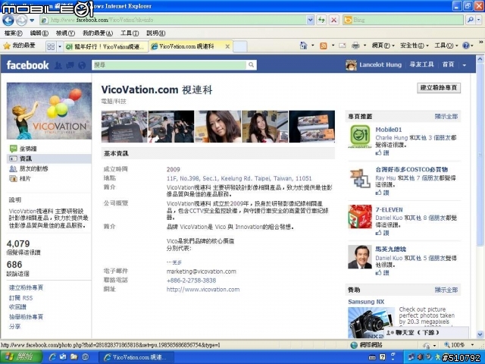Click the Bing search magnifier icon
This screenshot has height=364, width=485.
[x=470, y=20]
